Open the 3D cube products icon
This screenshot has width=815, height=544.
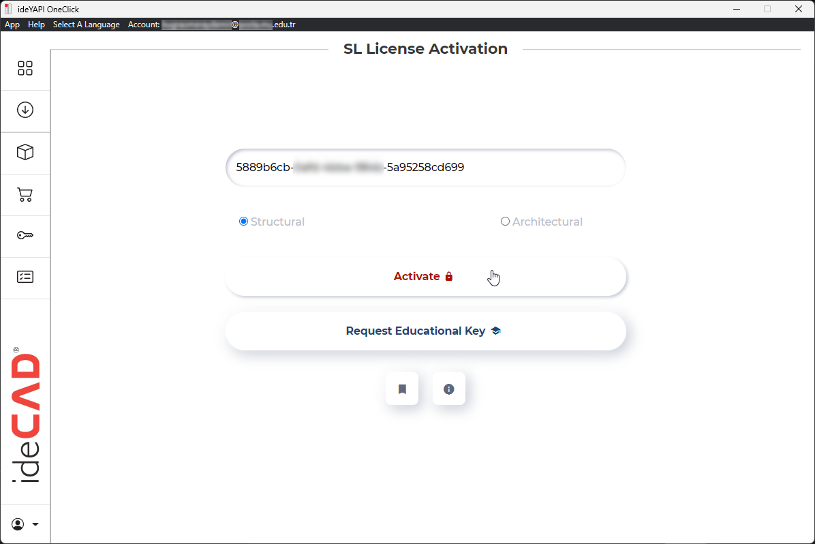25,152
